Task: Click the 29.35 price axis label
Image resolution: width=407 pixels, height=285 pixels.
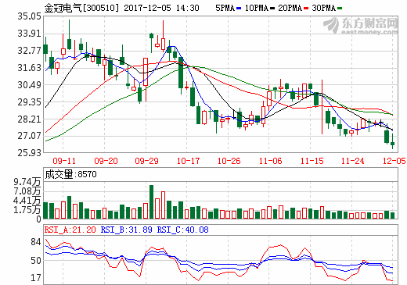Action: [x=29, y=102]
